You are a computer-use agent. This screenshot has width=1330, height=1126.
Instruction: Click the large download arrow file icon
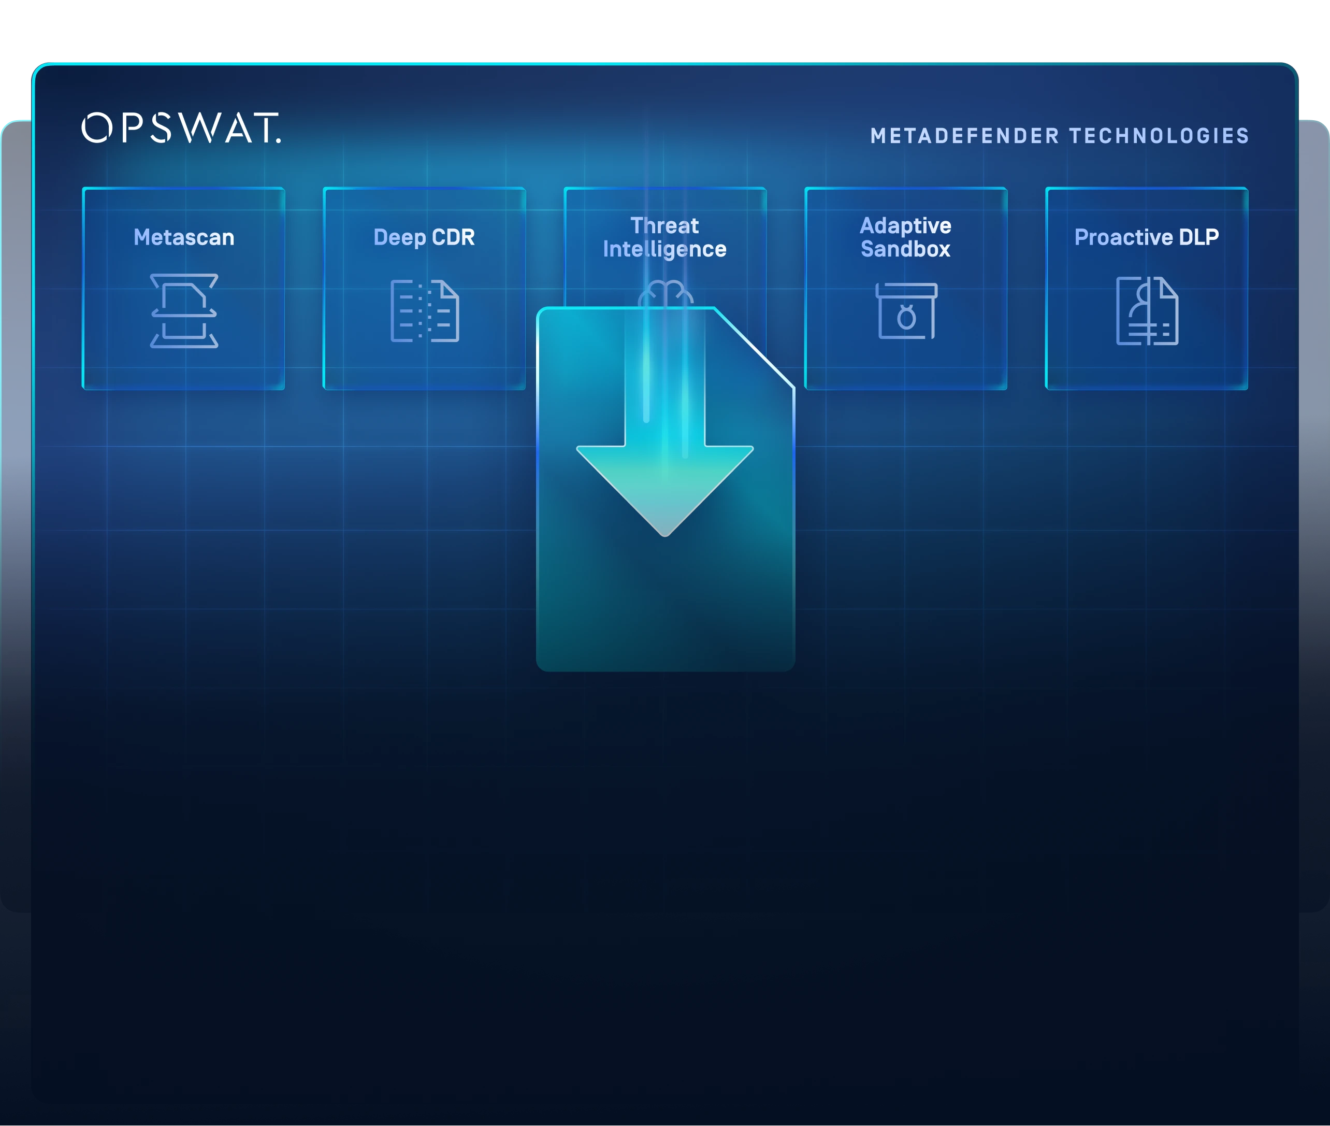pos(666,489)
